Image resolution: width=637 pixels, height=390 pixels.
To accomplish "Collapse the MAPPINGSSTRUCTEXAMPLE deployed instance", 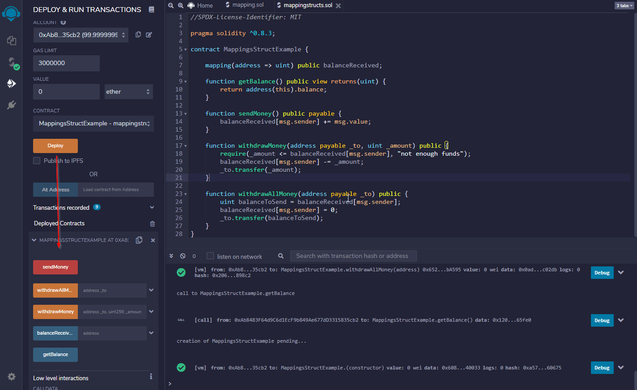I will coord(34,240).
